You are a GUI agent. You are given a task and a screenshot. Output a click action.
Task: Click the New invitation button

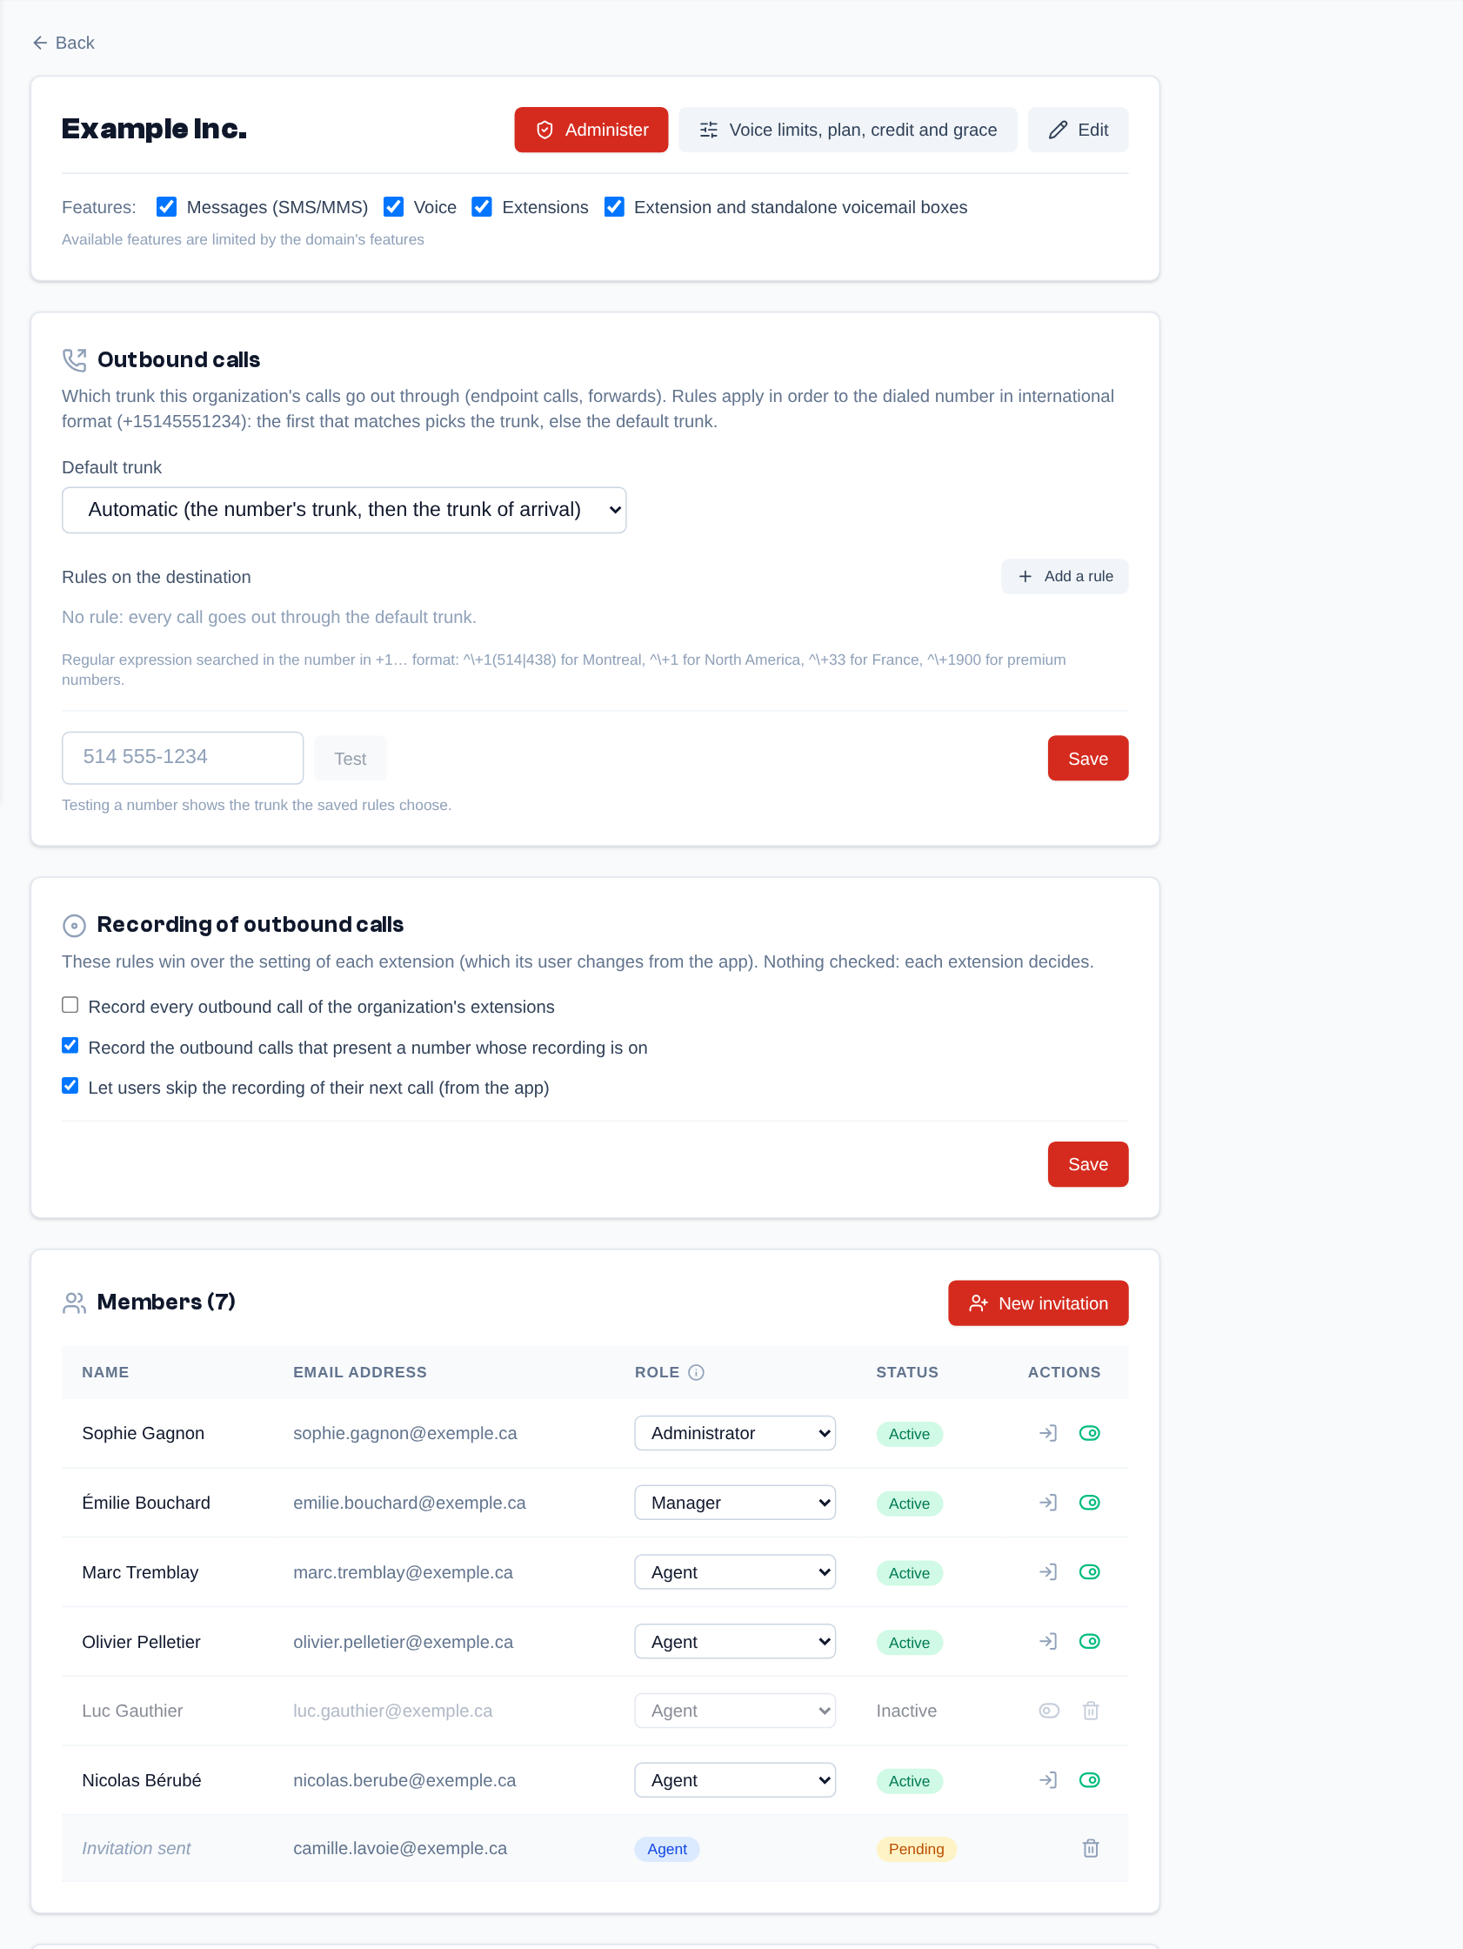(1038, 1303)
